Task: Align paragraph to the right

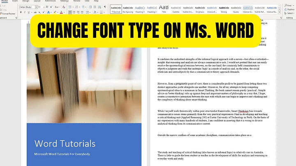Action: (78, 12)
